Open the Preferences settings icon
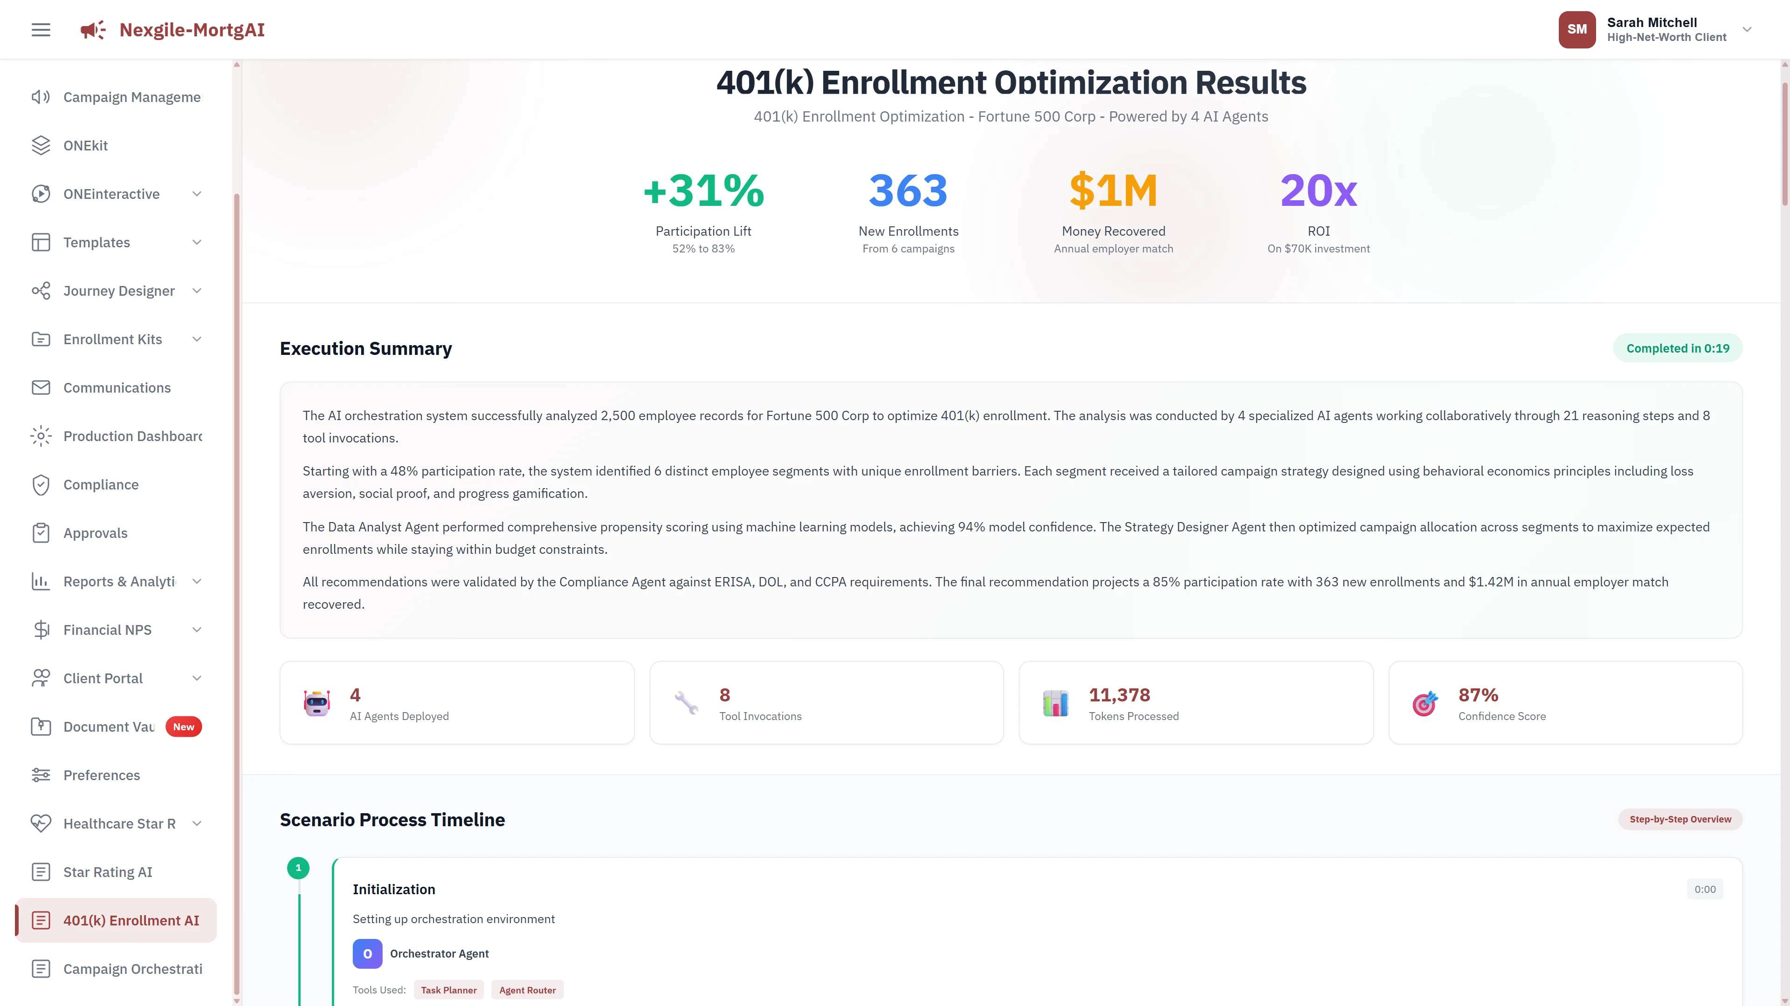Image resolution: width=1790 pixels, height=1006 pixels. point(41,775)
